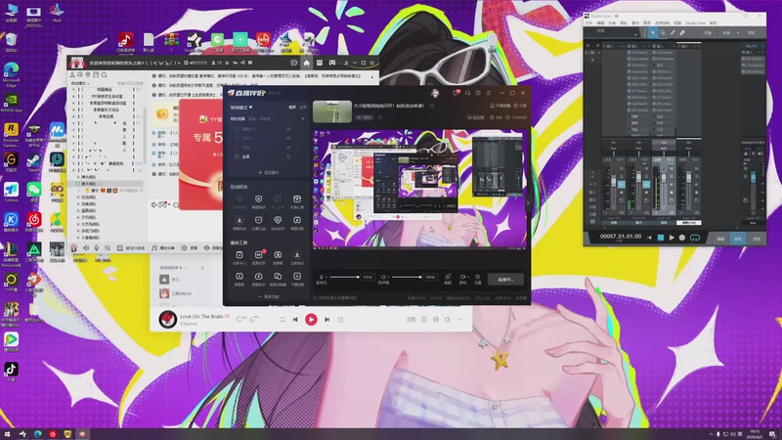Show hidden tray icons chevron in taskbar
This screenshot has width=782, height=440.
tap(712, 434)
